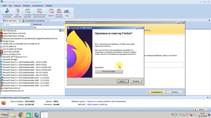Image resolution: width=211 pixels, height=118 pixels.
Task: Click the Firefox logo in the details panel
Action: (4, 103)
